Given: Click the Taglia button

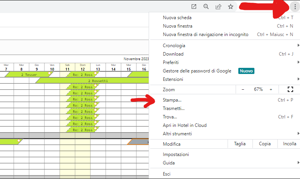Looking at the screenshot, I should [240, 144].
